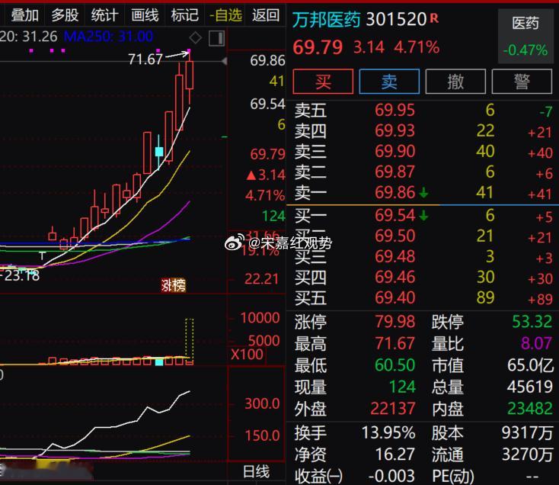Click the 23.18 low price annotation

coord(22,275)
